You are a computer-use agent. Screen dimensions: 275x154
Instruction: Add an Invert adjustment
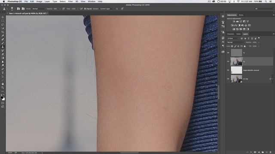[234, 29]
